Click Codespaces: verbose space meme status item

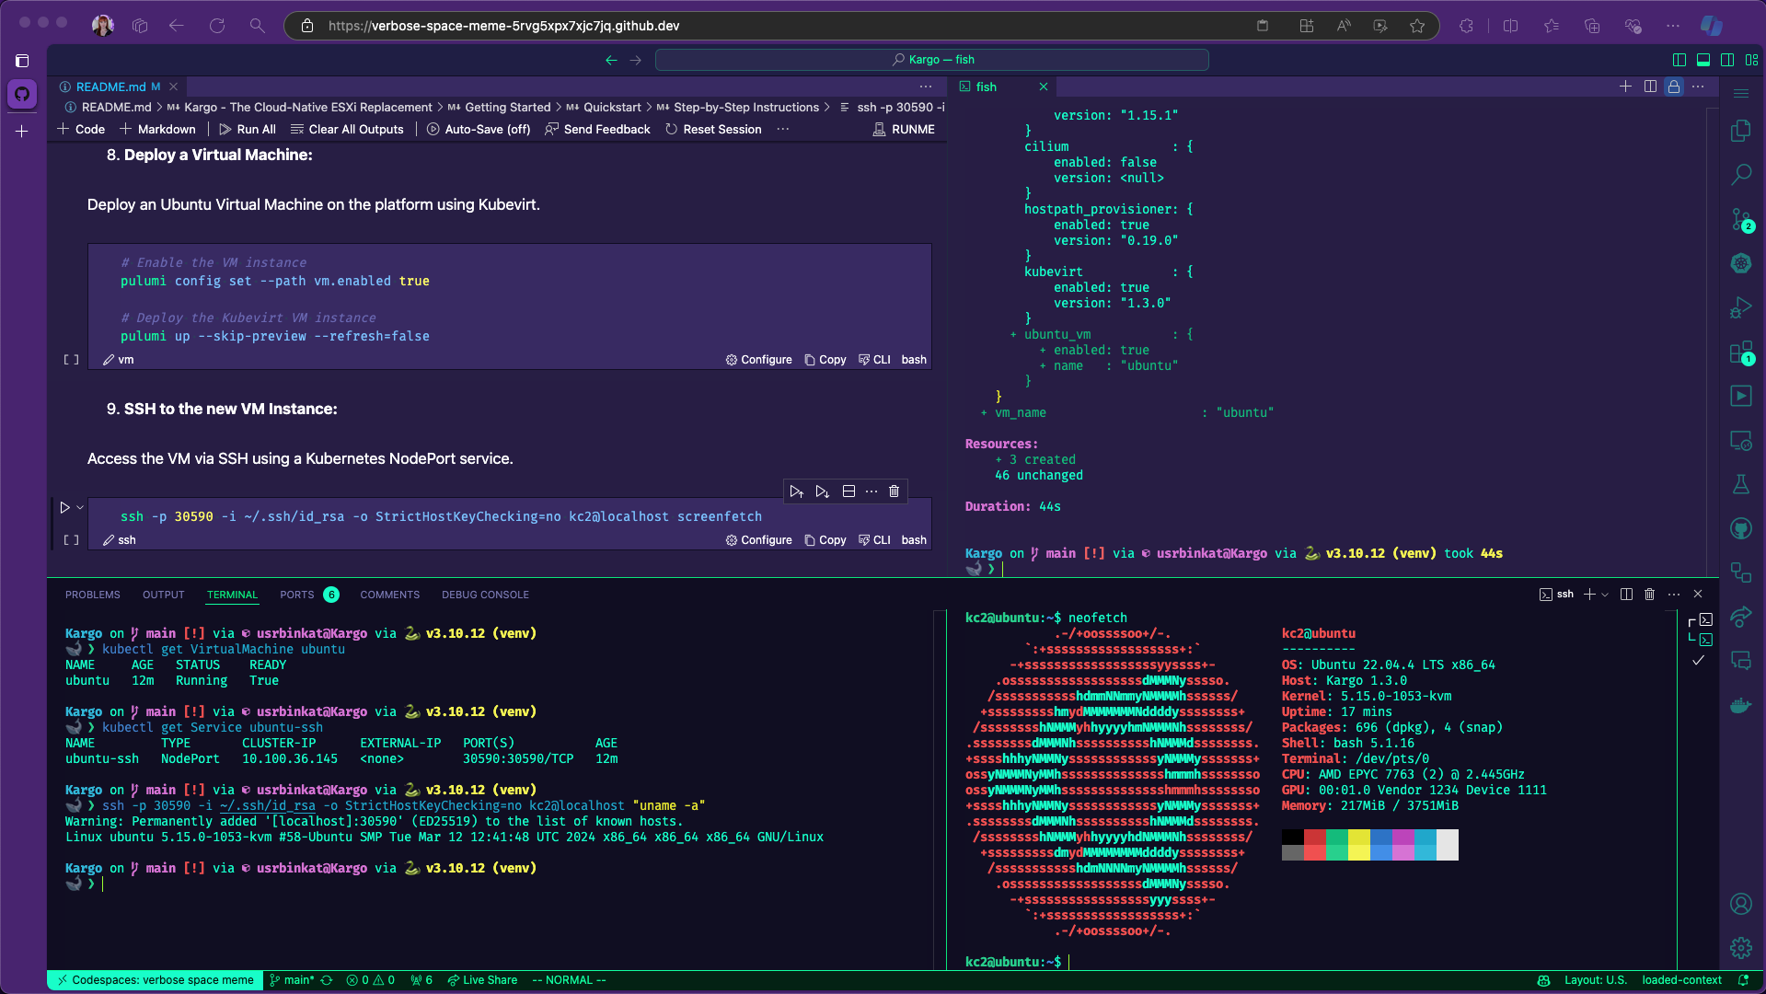click(x=155, y=980)
